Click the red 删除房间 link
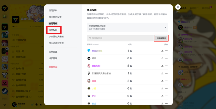216x109 pixels. tap(53, 67)
